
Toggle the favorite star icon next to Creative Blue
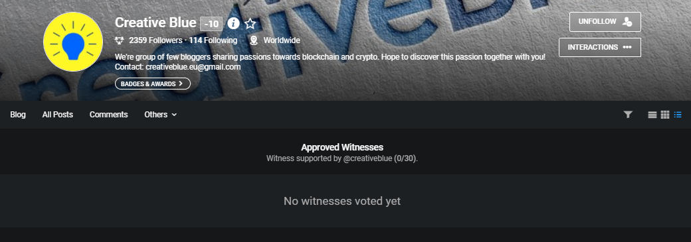pos(250,23)
